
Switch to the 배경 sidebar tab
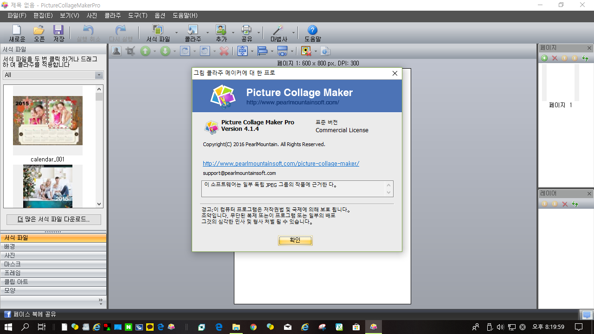53,246
